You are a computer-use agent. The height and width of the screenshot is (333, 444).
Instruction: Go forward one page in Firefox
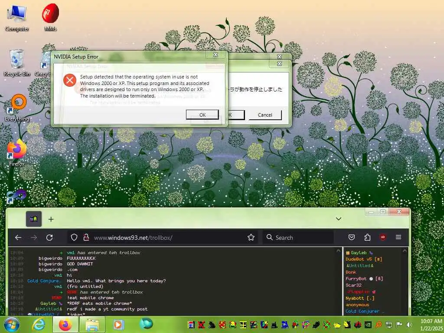coord(34,237)
